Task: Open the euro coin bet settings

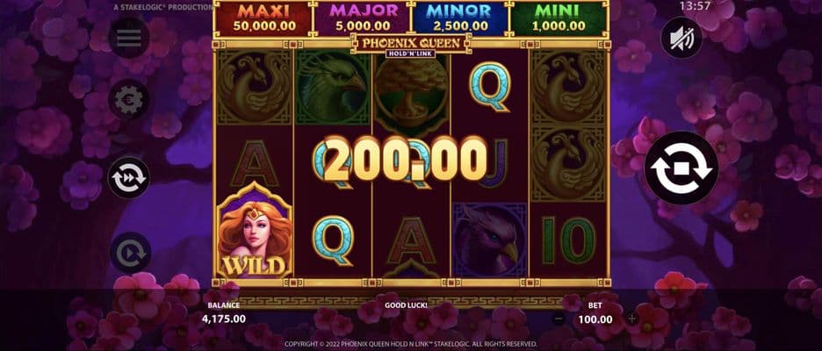Action: click(129, 99)
